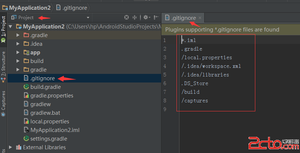Place cursor on /captures line in editor
The image size is (300, 153).
pos(194,100)
